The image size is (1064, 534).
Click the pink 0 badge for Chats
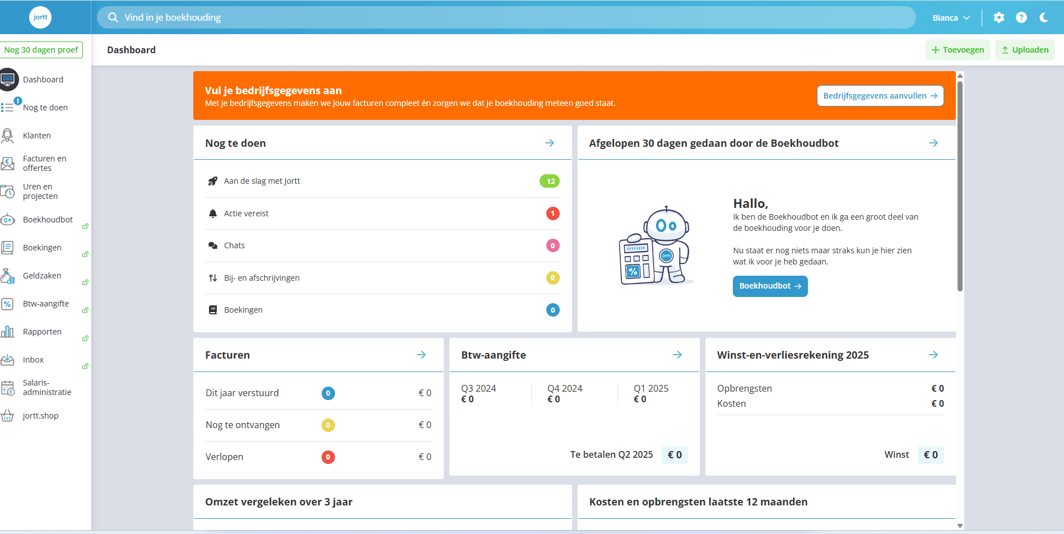point(553,245)
